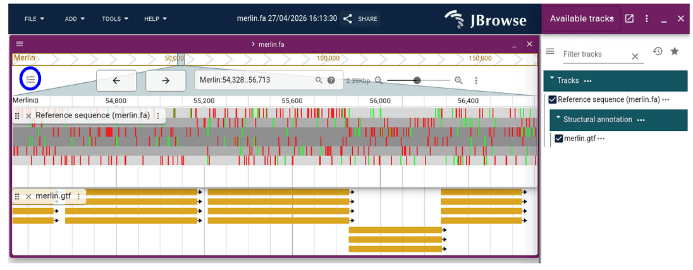Screen dimensions: 693x270
Task: Open the merlin.fa view hamburger menu
Action: pyautogui.click(x=20, y=44)
